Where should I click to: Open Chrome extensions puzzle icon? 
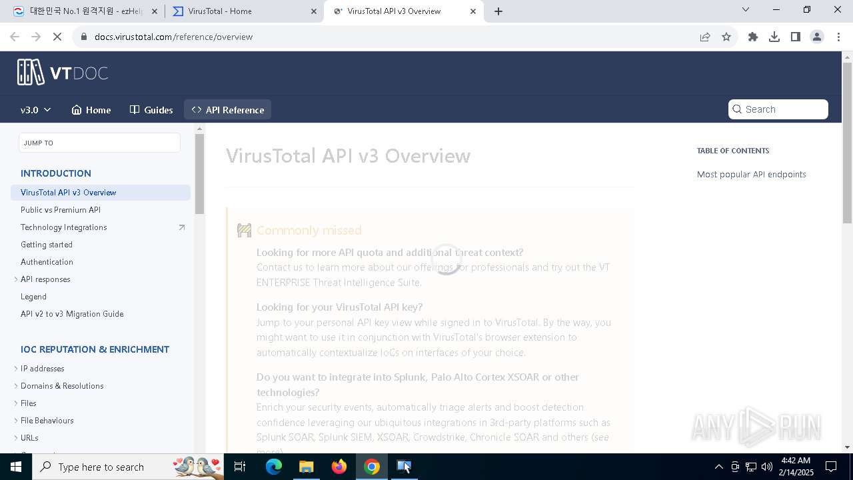pos(753,37)
